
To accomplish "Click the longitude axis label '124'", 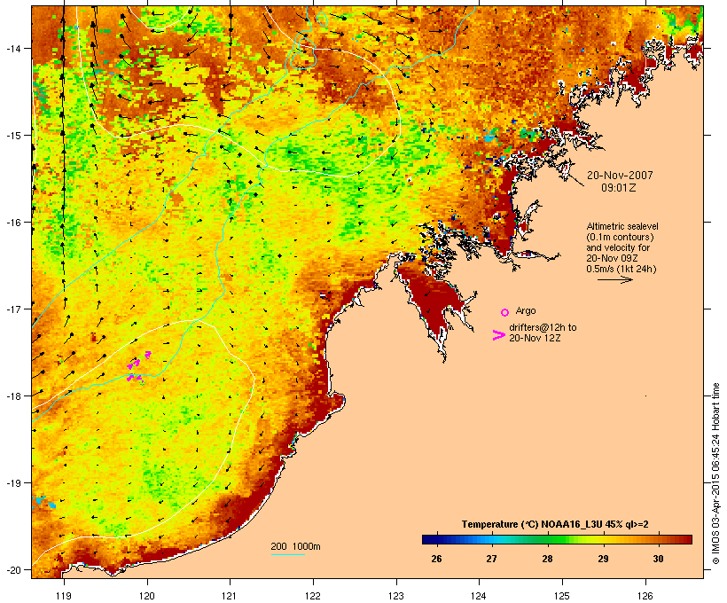I will [x=479, y=596].
